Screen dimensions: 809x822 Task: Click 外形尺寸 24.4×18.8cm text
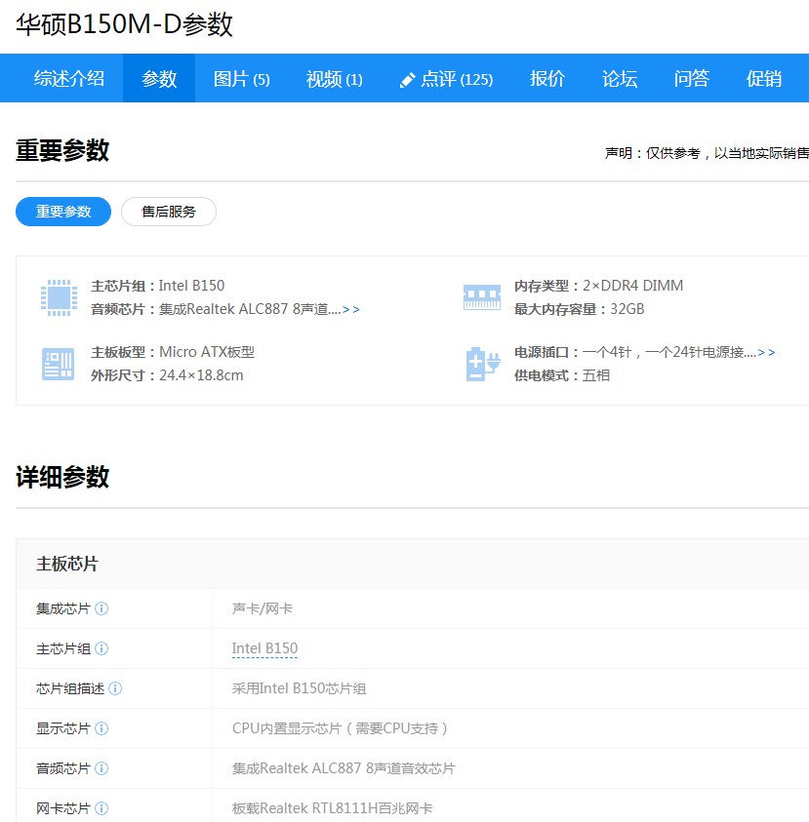[x=167, y=375]
